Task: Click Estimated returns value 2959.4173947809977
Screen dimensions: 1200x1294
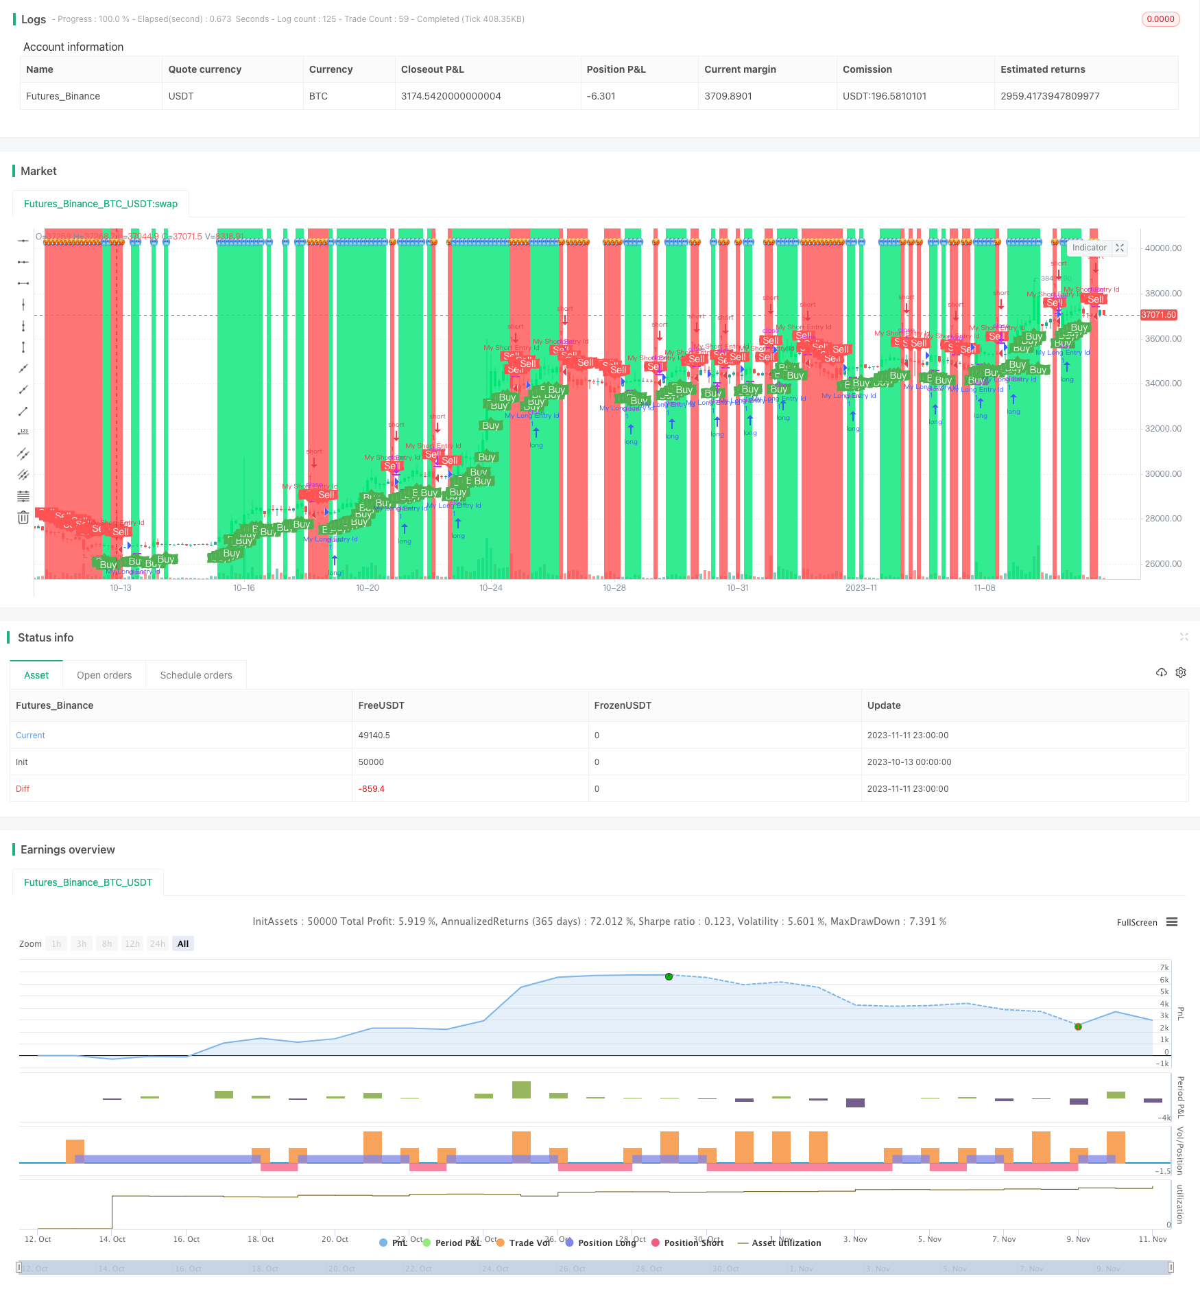Action: point(1050,96)
